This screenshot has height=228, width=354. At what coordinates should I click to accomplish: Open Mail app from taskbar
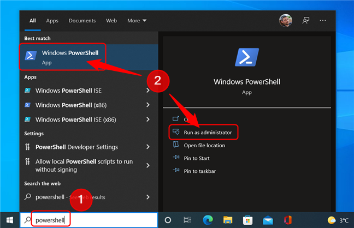click(268, 220)
